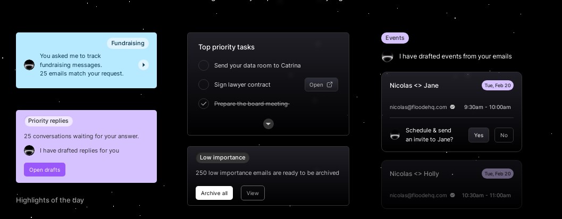Image resolution: width=562 pixels, height=219 pixels.
Task: Click the orb icon beside Schedule & send invite
Action: (395, 135)
